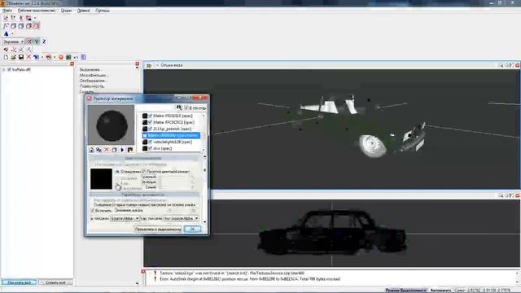Click the alpha value slider
Screen dimensions: 521x293
(x=171, y=211)
